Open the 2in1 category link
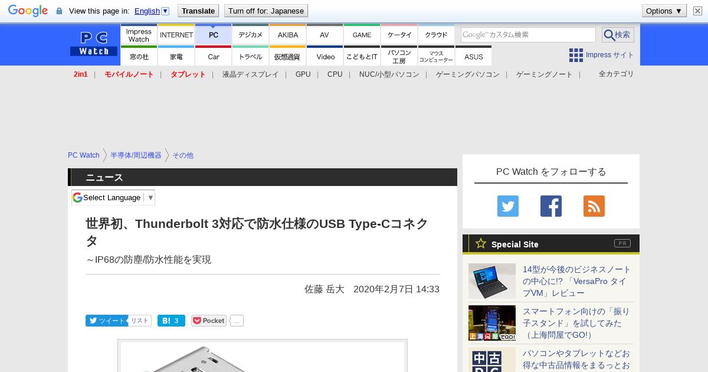This screenshot has width=708, height=372. coord(81,74)
